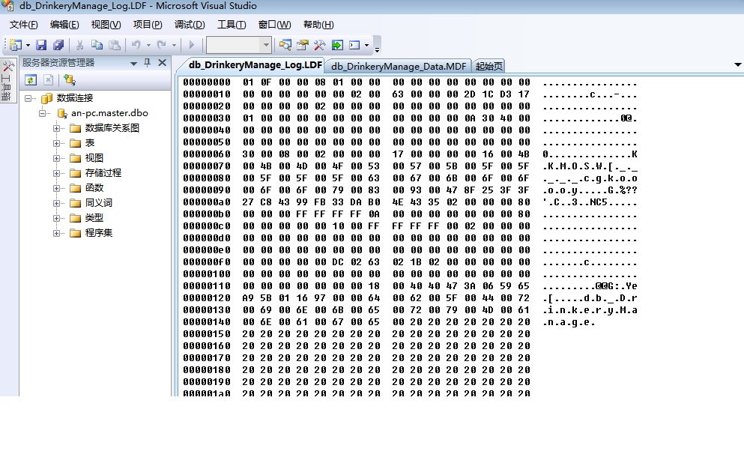The height and width of the screenshot is (460, 744).
Task: Expand the 程序集 folder node
Action: (x=56, y=233)
